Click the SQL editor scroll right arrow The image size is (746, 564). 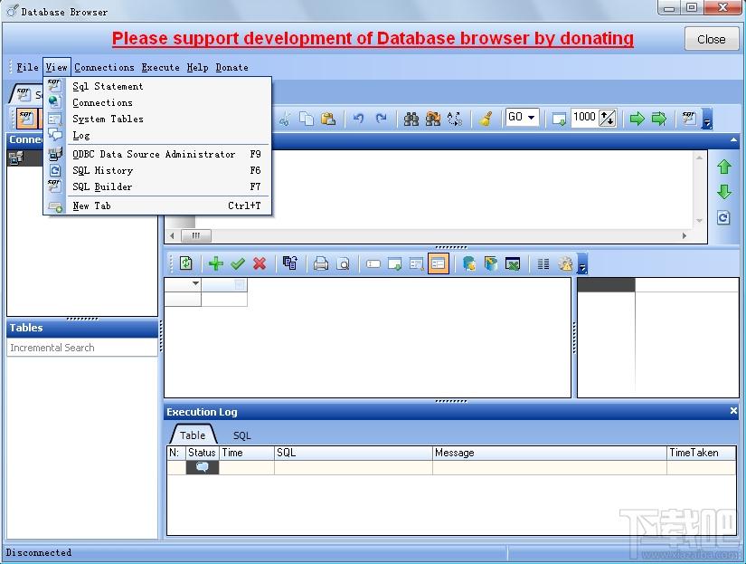pos(685,235)
